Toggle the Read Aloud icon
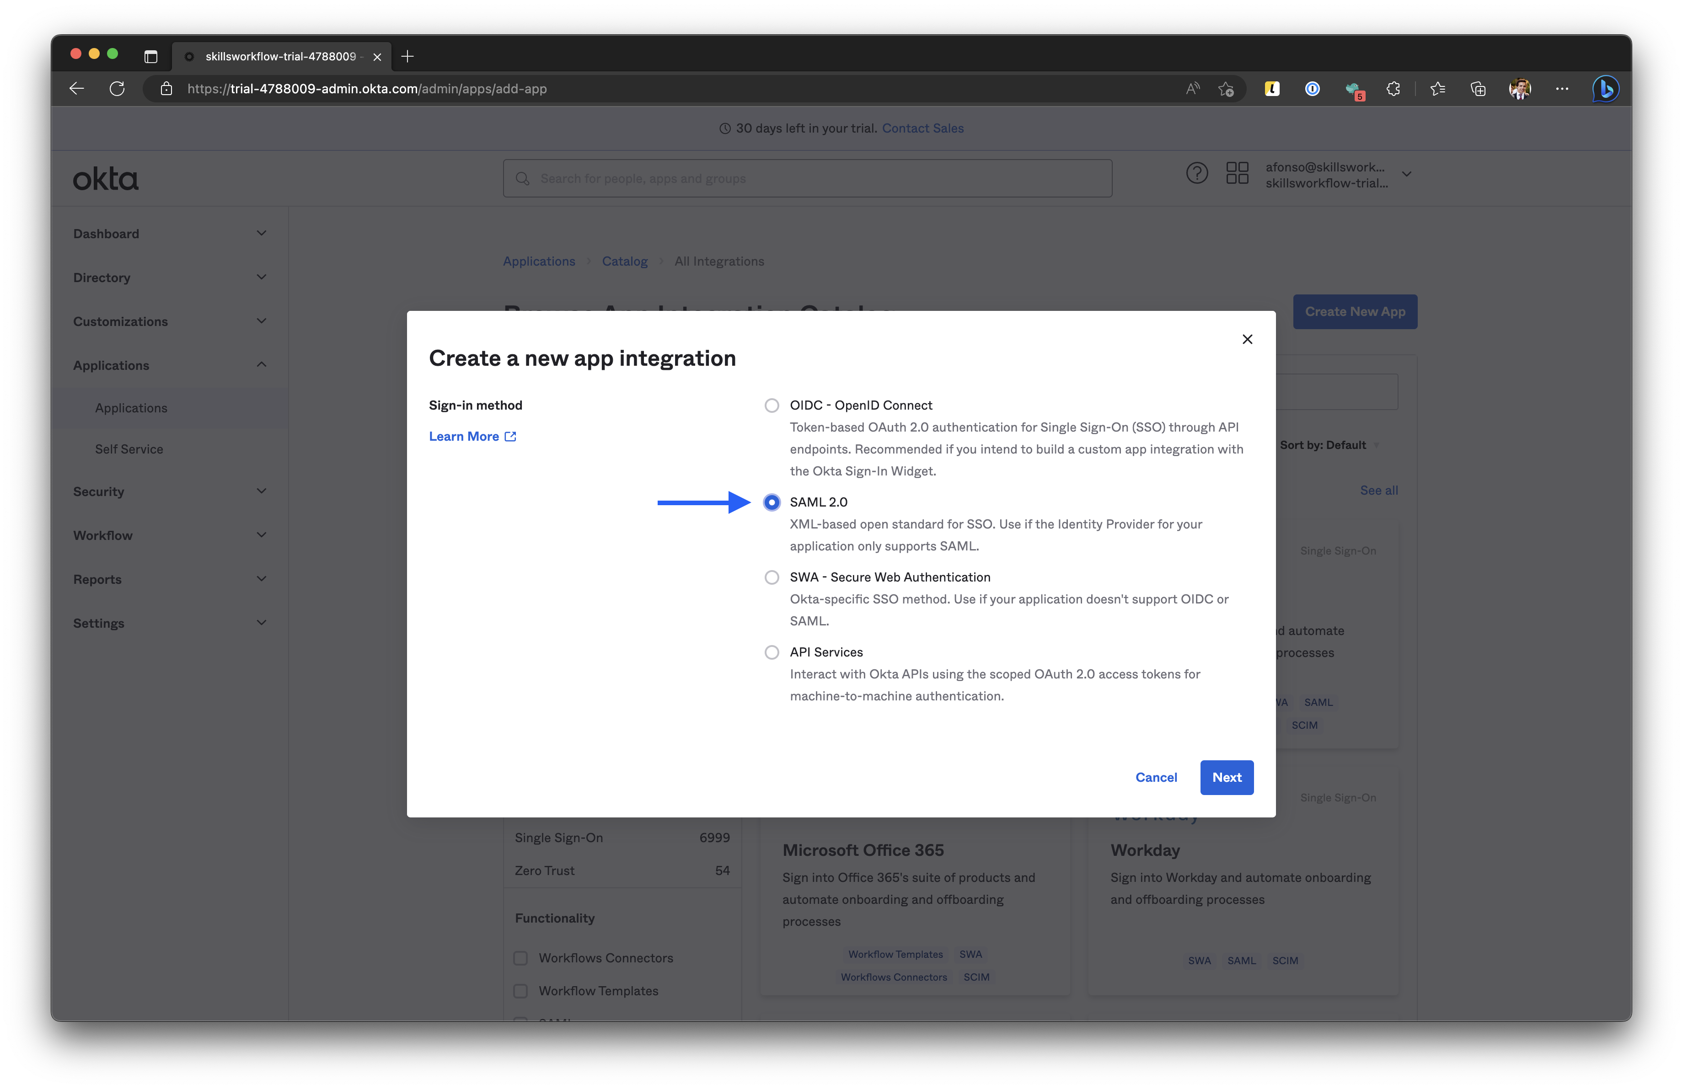 (1192, 88)
